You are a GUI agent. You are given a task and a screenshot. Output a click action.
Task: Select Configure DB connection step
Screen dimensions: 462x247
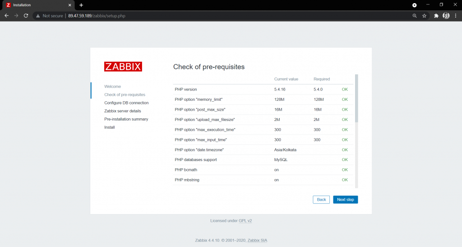(126, 103)
